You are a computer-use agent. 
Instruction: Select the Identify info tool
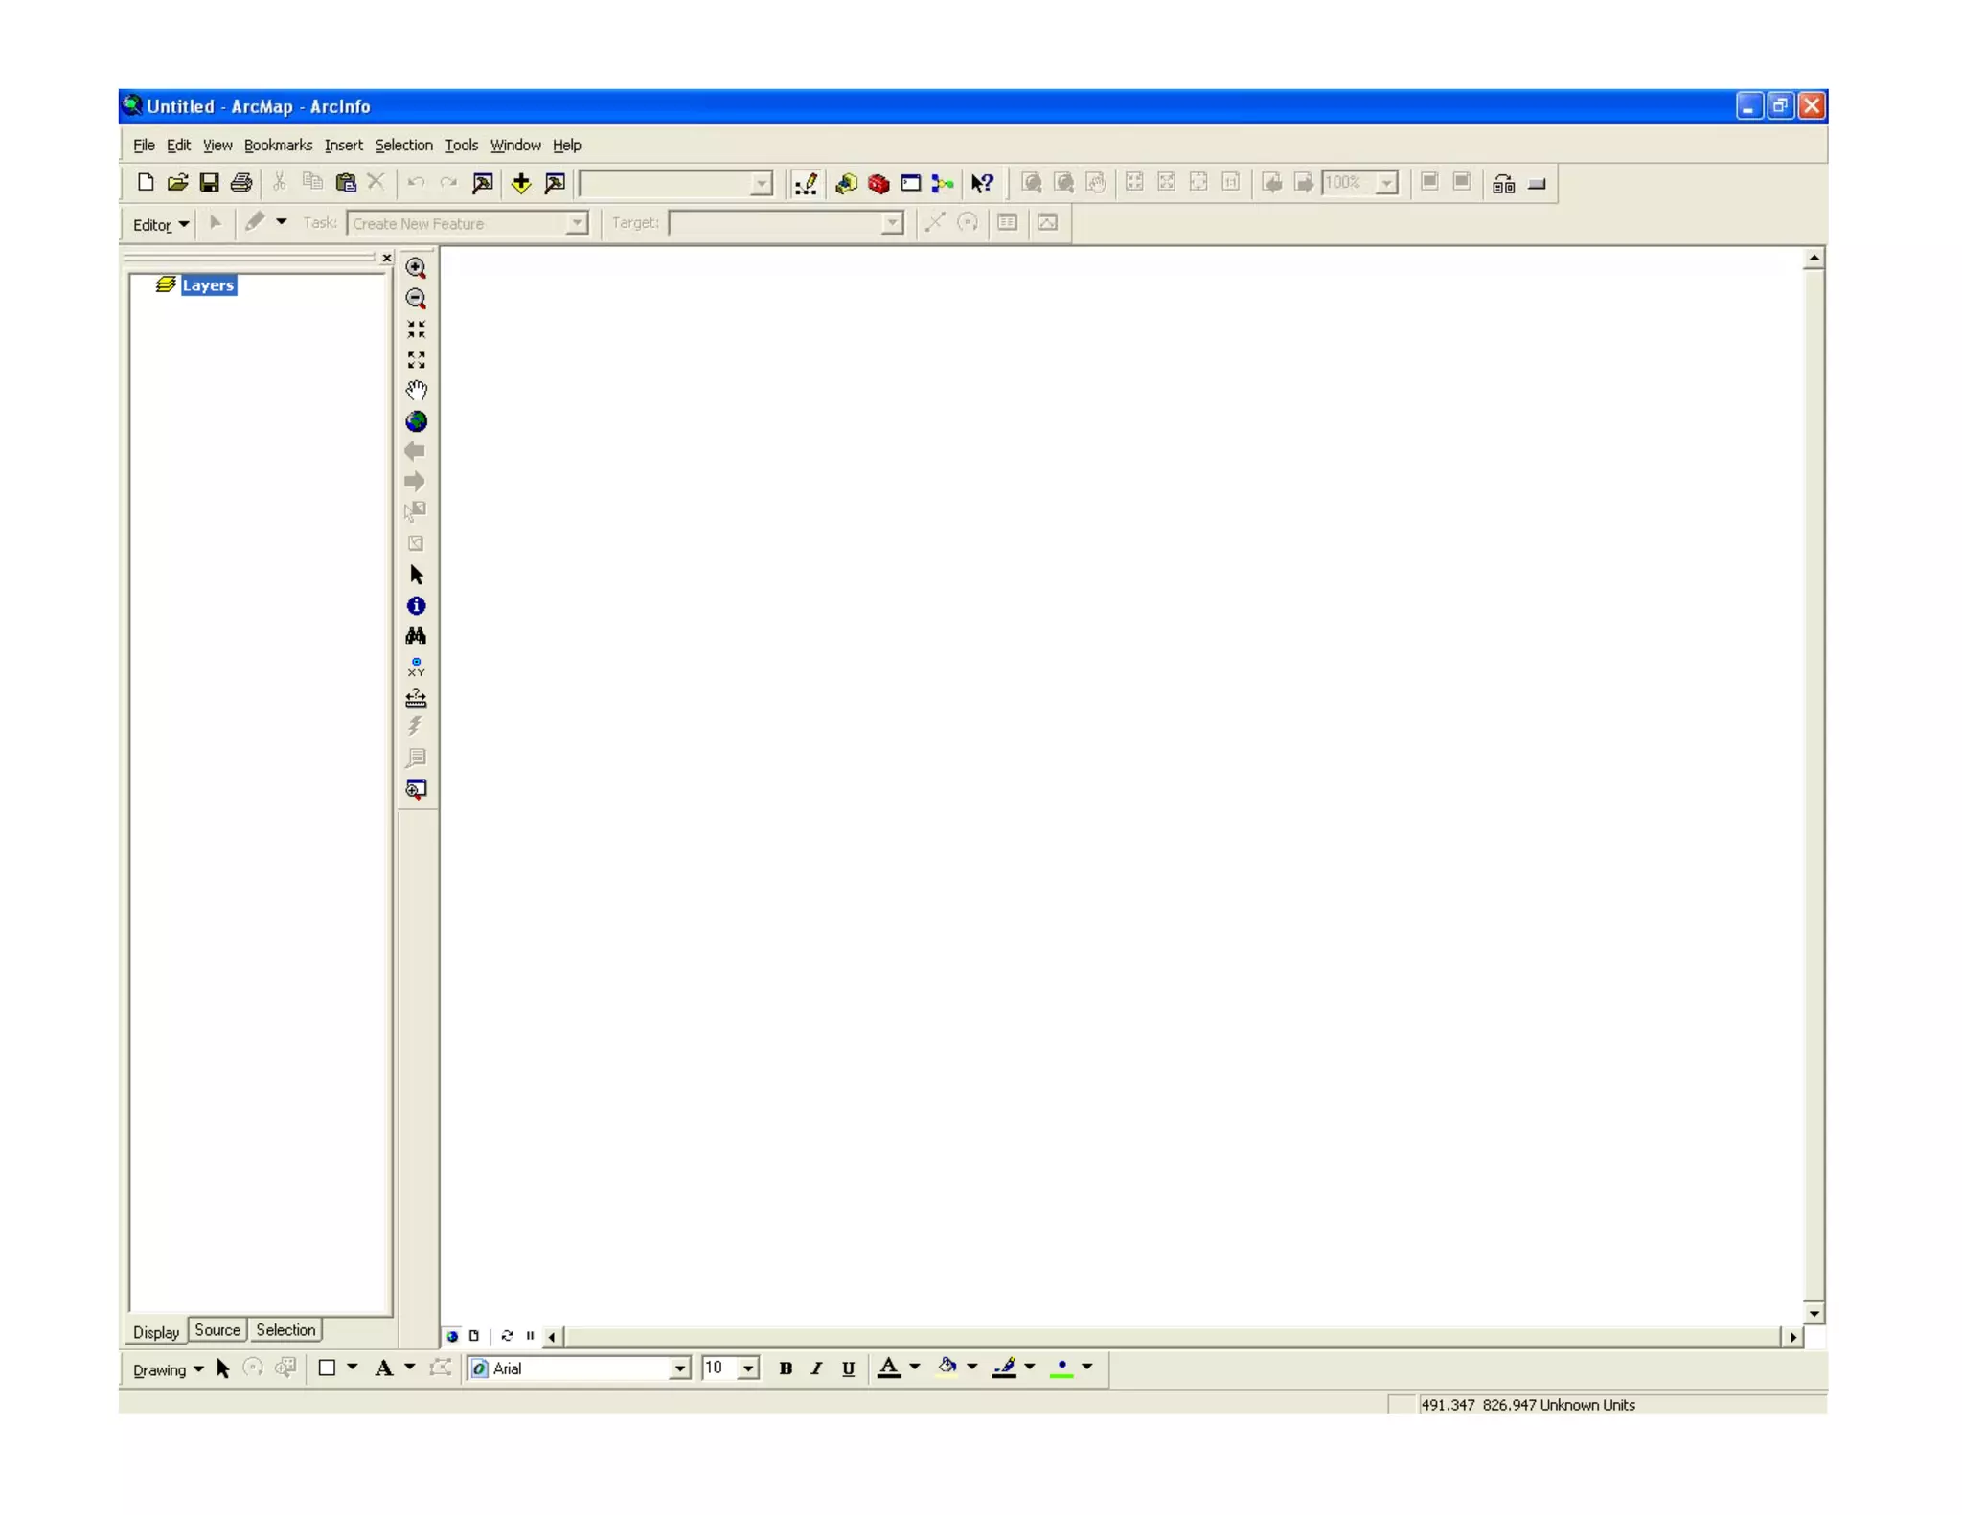pyautogui.click(x=416, y=605)
